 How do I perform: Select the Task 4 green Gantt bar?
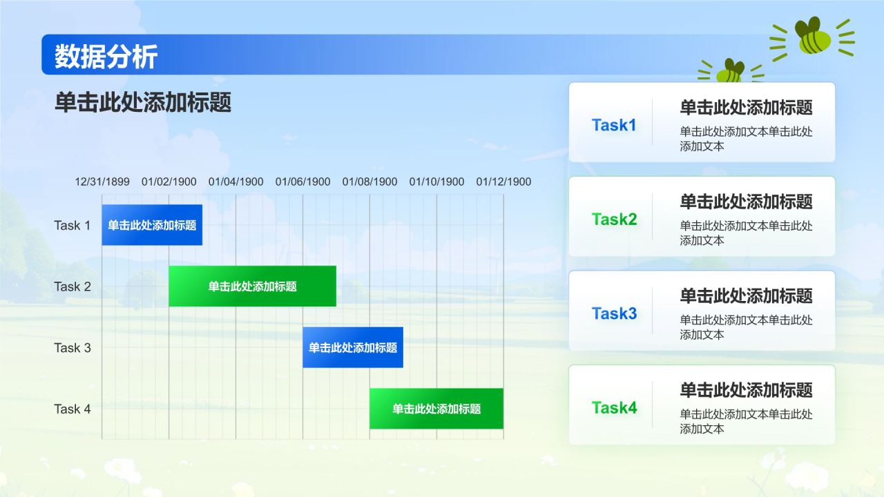pyautogui.click(x=436, y=409)
